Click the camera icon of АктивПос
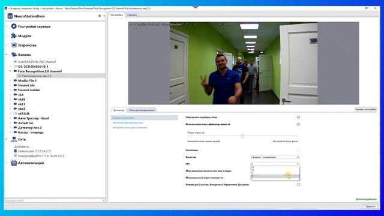Screen dimensions: 384x216 (x=16, y=122)
